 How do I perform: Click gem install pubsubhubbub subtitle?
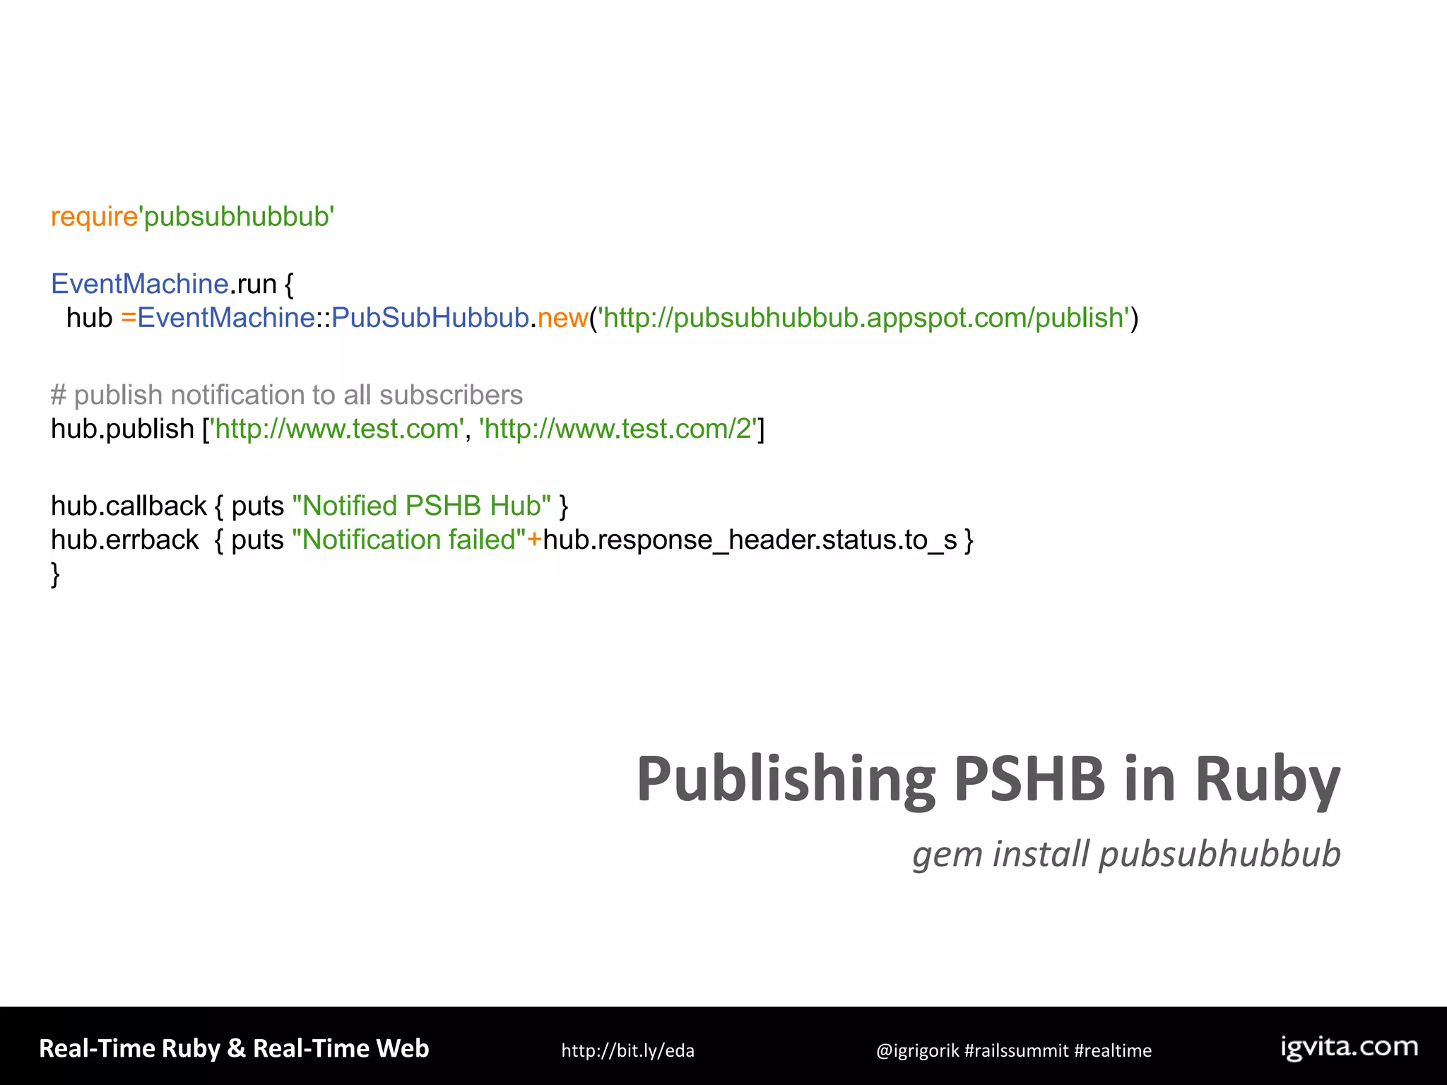click(1126, 855)
